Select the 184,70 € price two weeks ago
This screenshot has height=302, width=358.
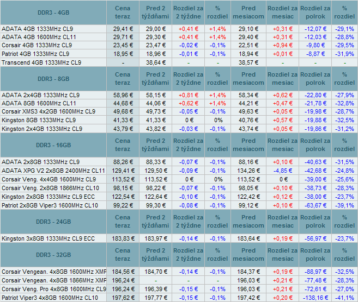pos(155,272)
